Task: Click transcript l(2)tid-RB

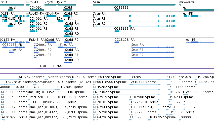Action: tap(68, 31)
